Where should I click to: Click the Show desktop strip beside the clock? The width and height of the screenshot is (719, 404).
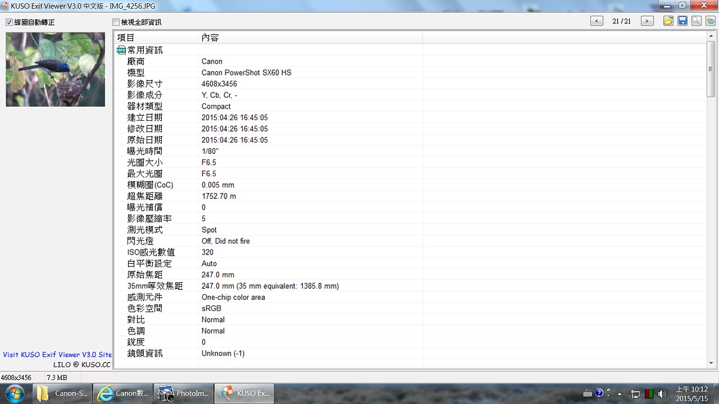(715, 394)
